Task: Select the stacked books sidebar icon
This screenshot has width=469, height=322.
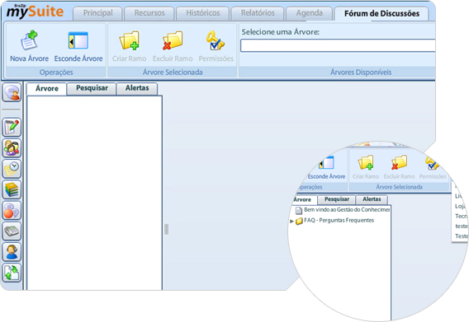Action: click(x=12, y=189)
